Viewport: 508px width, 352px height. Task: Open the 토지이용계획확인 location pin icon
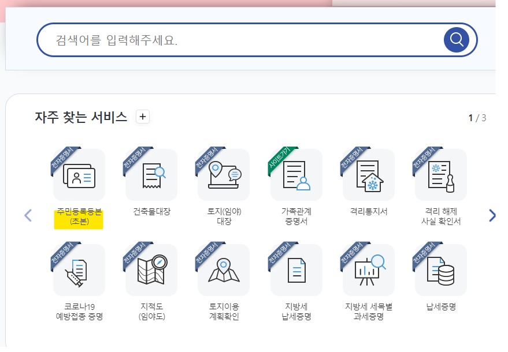224,270
